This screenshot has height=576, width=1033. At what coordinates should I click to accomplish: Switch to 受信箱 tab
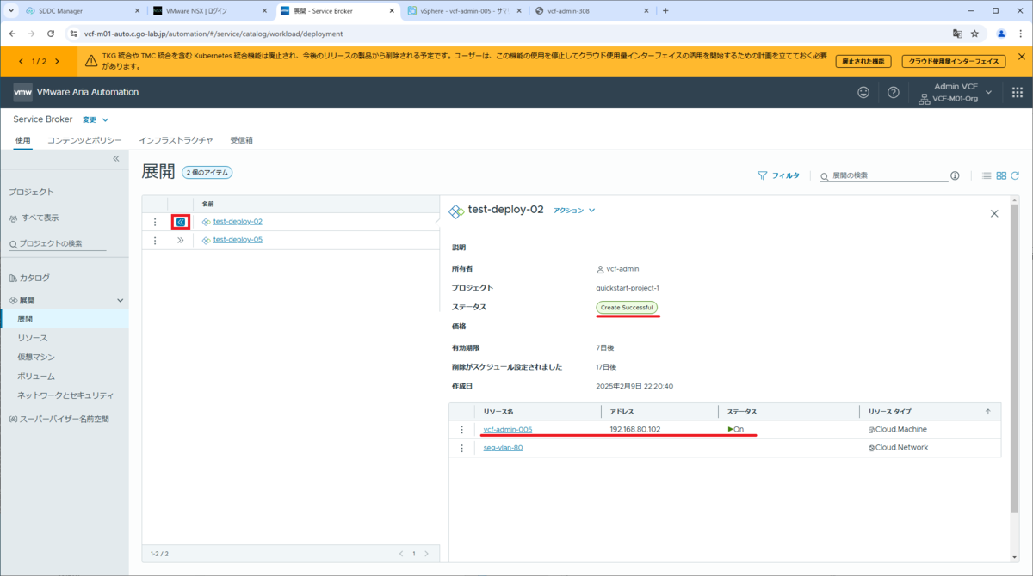pyautogui.click(x=242, y=140)
